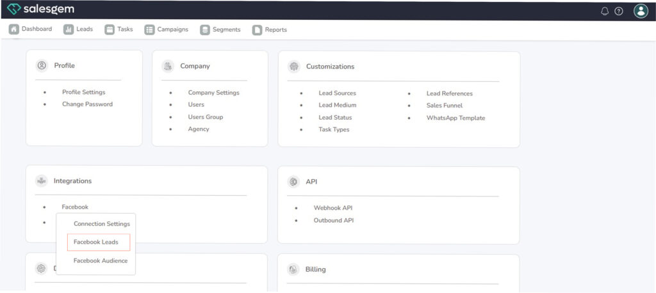
Task: Click the API card icon
Action: [x=294, y=182]
